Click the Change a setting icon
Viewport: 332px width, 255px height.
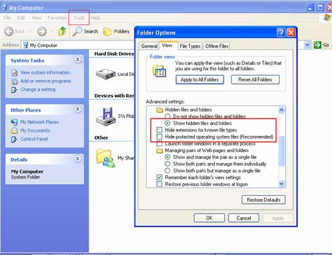(x=14, y=90)
